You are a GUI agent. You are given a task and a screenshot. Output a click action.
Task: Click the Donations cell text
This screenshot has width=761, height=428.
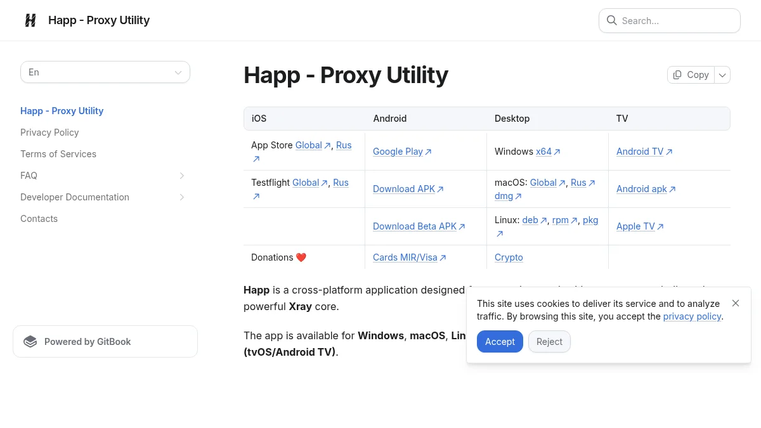pos(278,257)
